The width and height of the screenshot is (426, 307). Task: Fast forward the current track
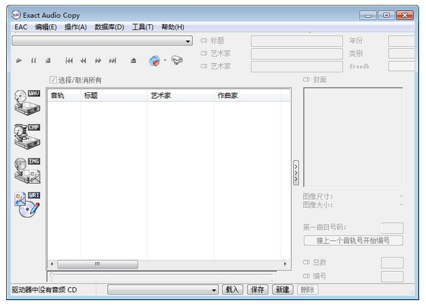(x=98, y=61)
